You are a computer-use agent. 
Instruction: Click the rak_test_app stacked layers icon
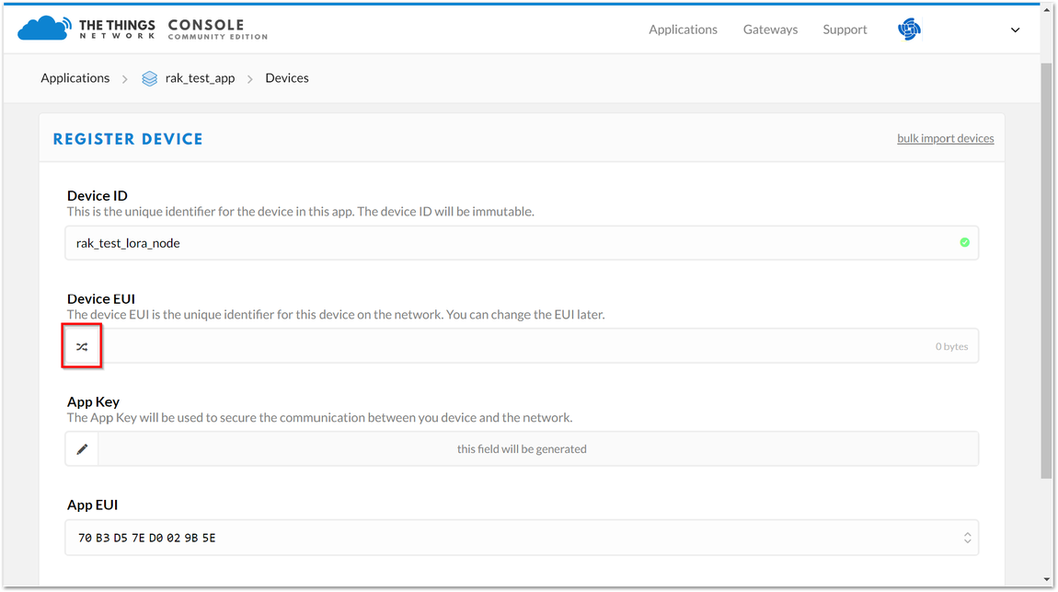coord(150,78)
